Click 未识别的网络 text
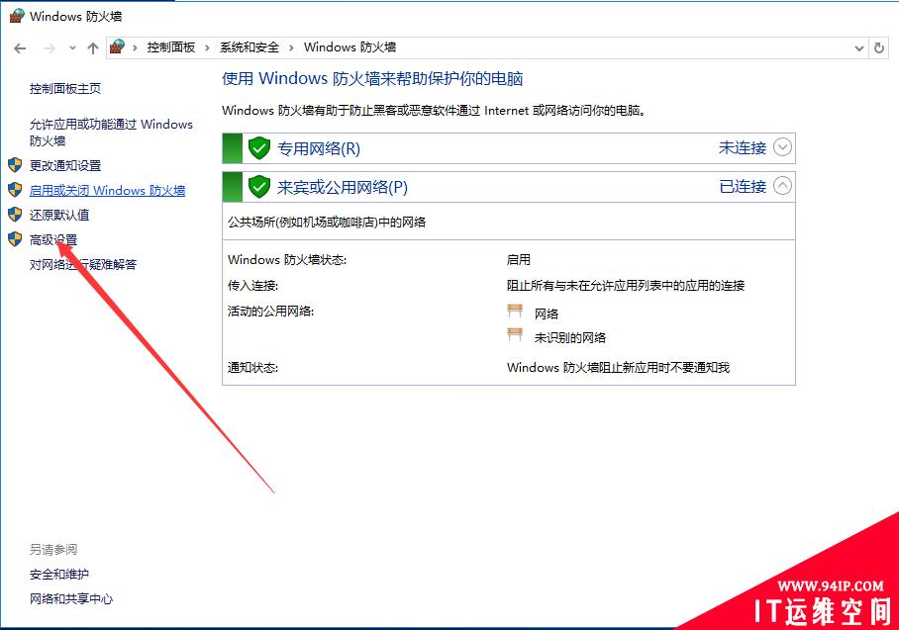 point(570,337)
